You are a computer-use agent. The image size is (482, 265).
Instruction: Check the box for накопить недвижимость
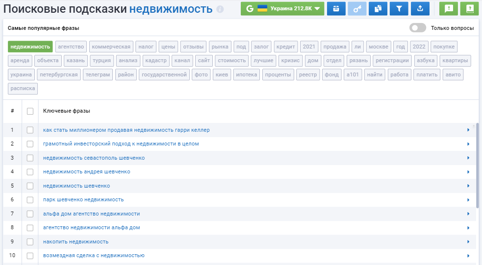30,242
